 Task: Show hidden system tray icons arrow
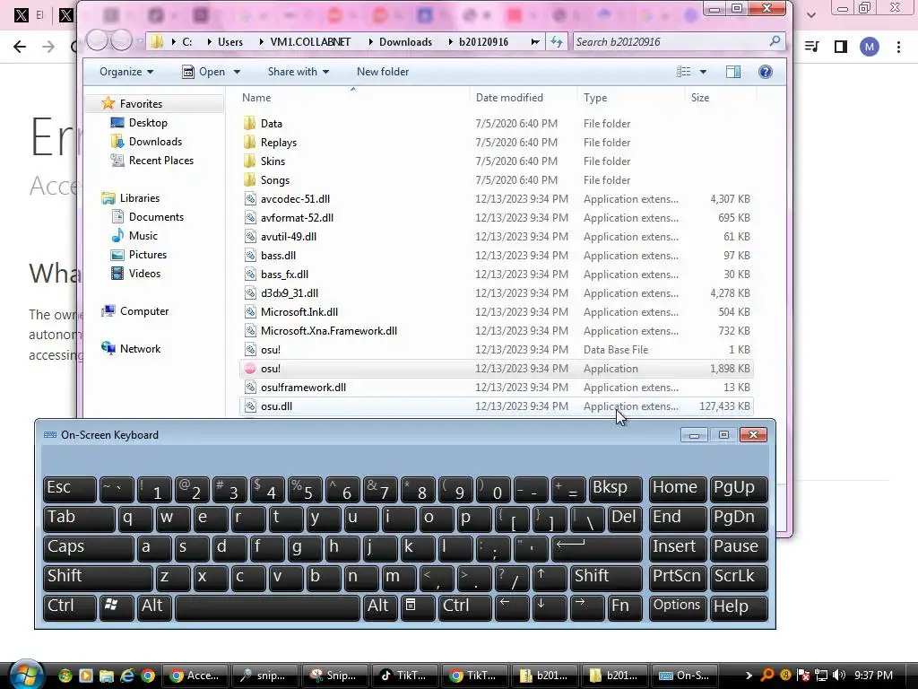[x=749, y=676]
